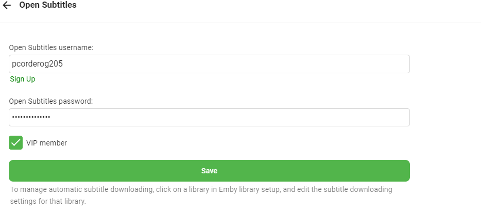Click the "Open Subtitles password:" label
The width and height of the screenshot is (481, 211).
(x=51, y=101)
